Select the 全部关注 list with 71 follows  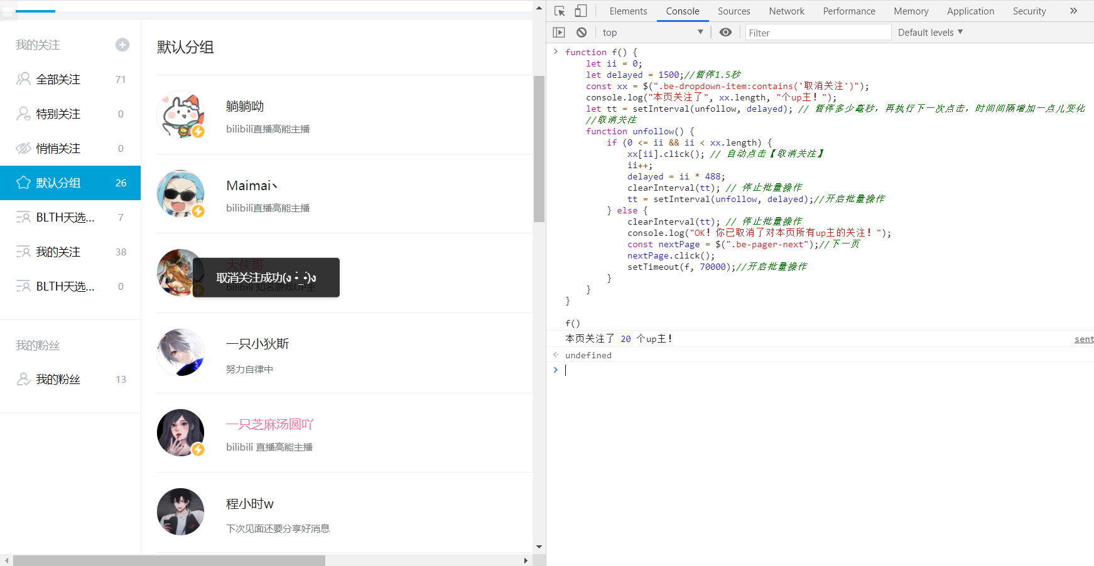pos(70,79)
